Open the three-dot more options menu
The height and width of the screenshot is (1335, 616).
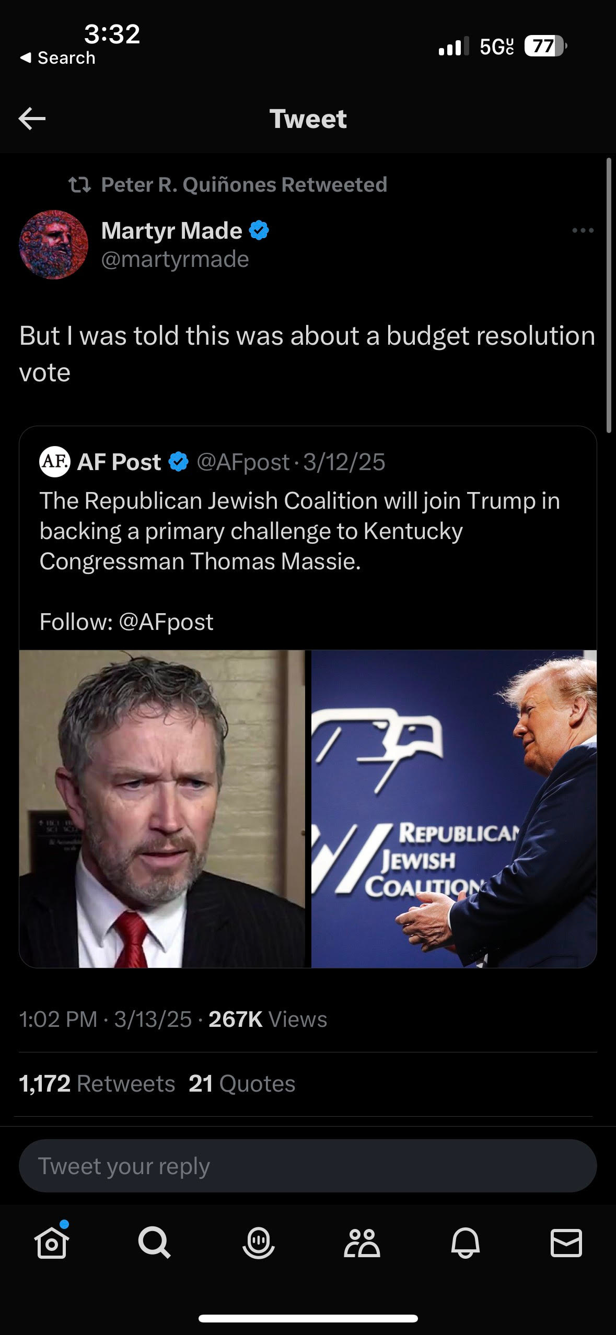pyautogui.click(x=583, y=230)
